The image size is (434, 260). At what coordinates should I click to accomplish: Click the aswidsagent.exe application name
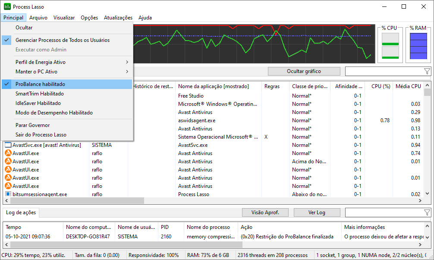(x=197, y=120)
